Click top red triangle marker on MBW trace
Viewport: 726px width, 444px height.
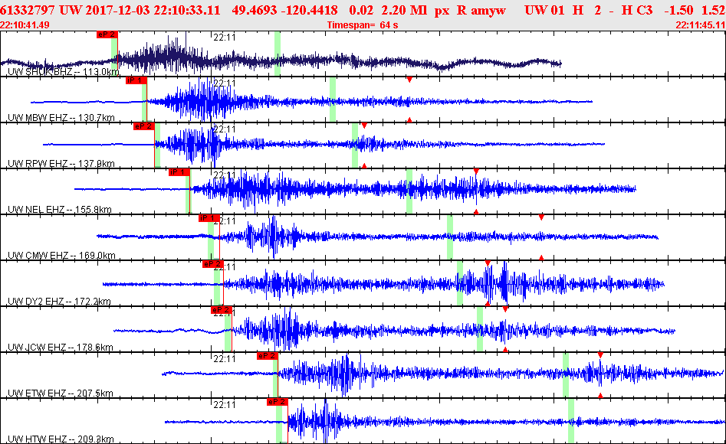[409, 80]
